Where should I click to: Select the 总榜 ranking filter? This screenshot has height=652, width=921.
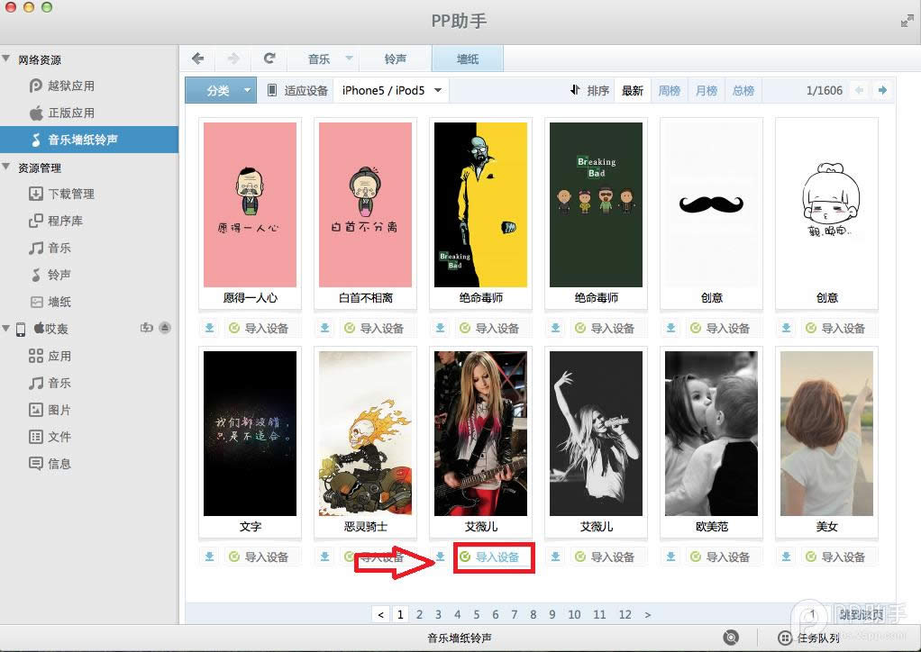click(743, 90)
